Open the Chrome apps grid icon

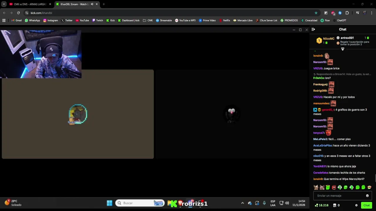click(4, 21)
